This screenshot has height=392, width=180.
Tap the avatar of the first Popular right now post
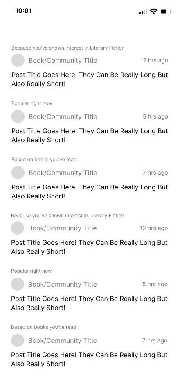point(18,116)
